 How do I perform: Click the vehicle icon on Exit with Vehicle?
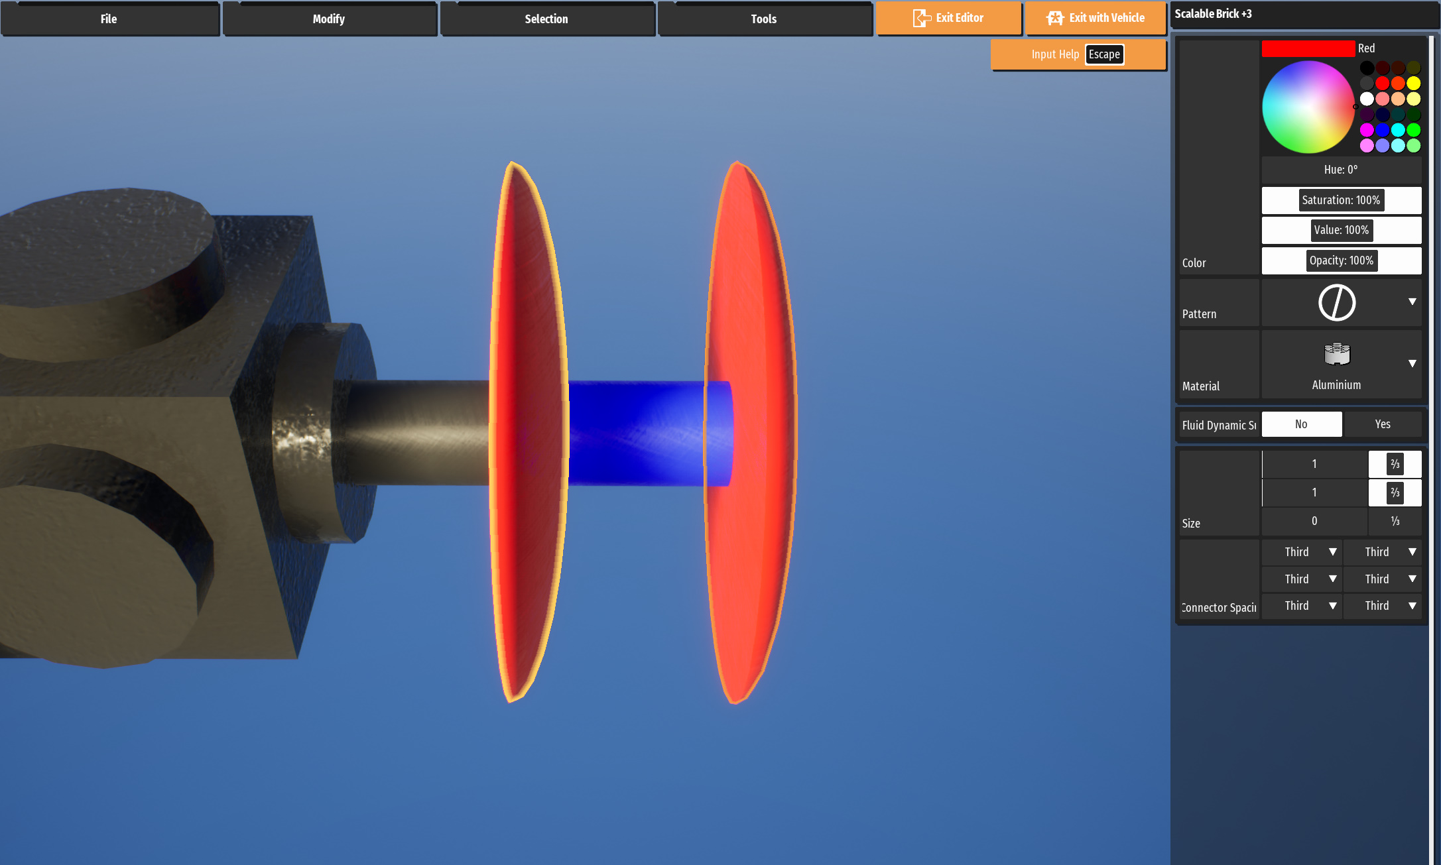pos(1054,18)
